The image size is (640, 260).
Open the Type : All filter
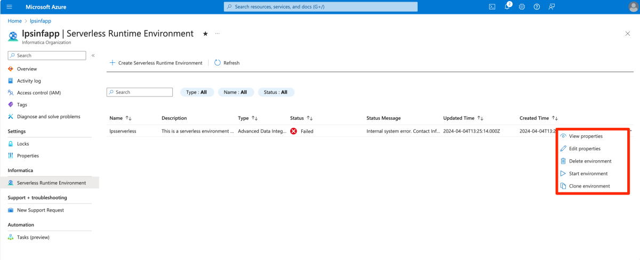(x=197, y=92)
